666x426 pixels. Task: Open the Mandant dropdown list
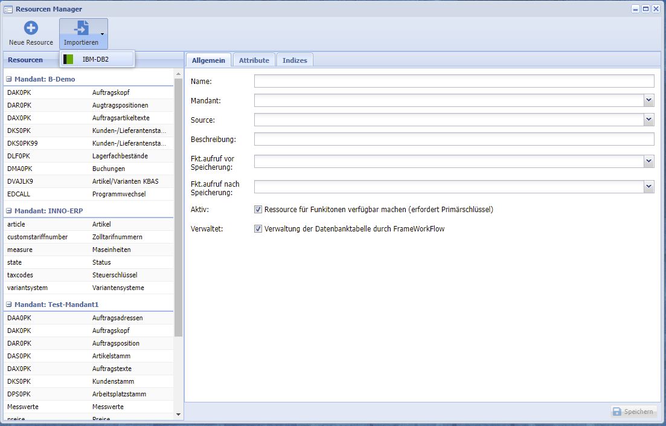point(648,100)
